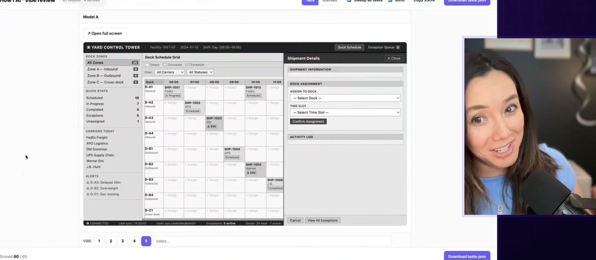Viewport: 596px width, 260px height.
Task: Click the 08:00 column header
Action: coord(214,82)
